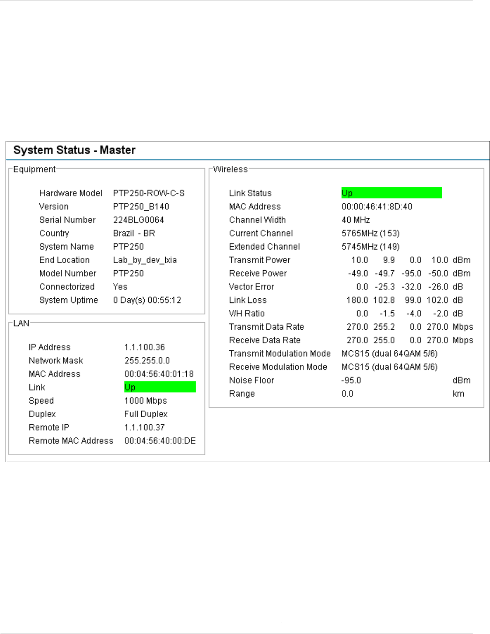Click Vector Error value -25.3
This screenshot has height=634, width=490.
[x=385, y=287]
